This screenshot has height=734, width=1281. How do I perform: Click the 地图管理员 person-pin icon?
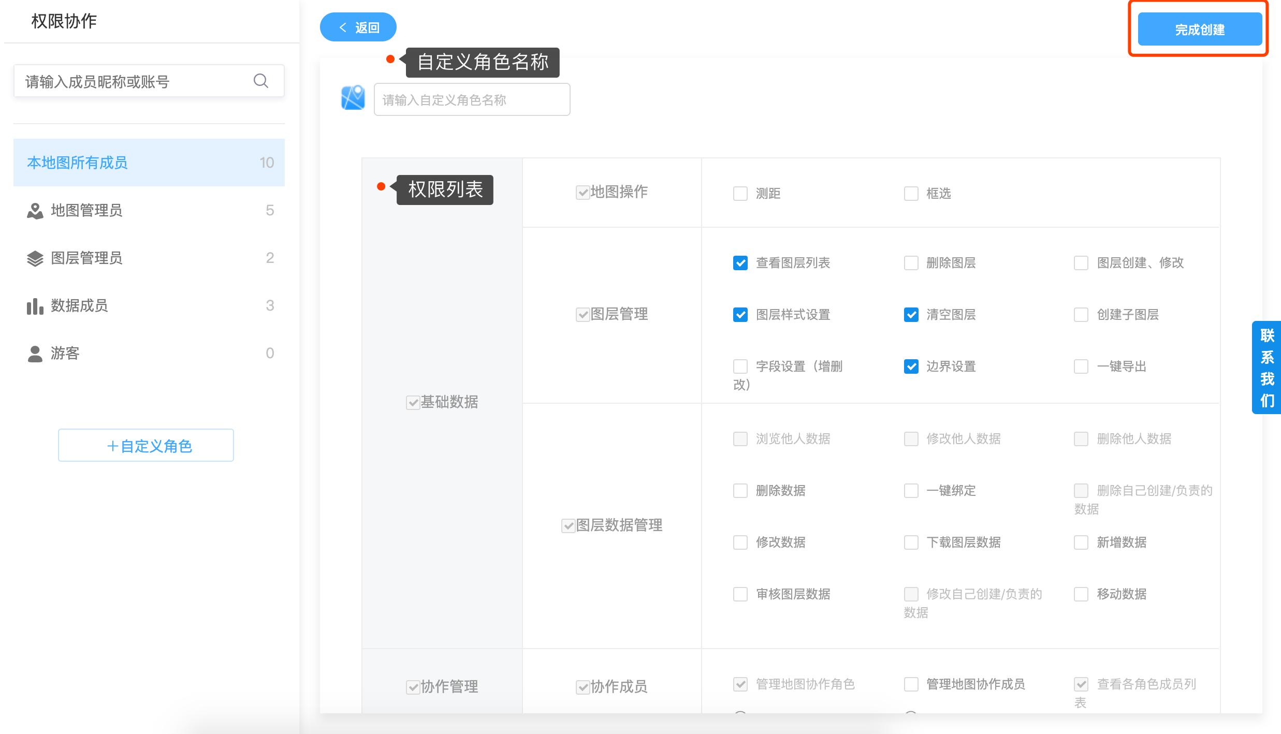35,211
